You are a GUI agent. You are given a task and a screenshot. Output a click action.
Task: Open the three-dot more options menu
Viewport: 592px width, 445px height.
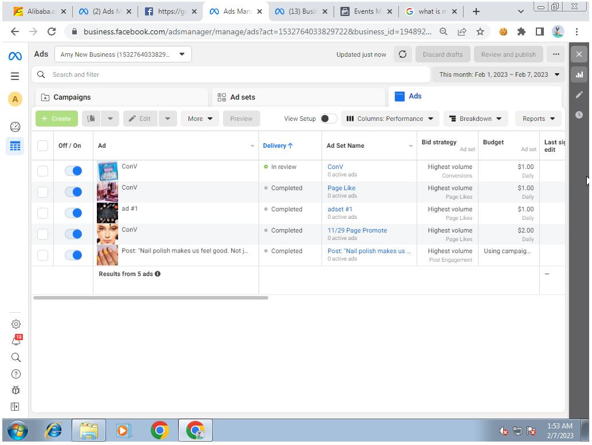pyautogui.click(x=556, y=54)
